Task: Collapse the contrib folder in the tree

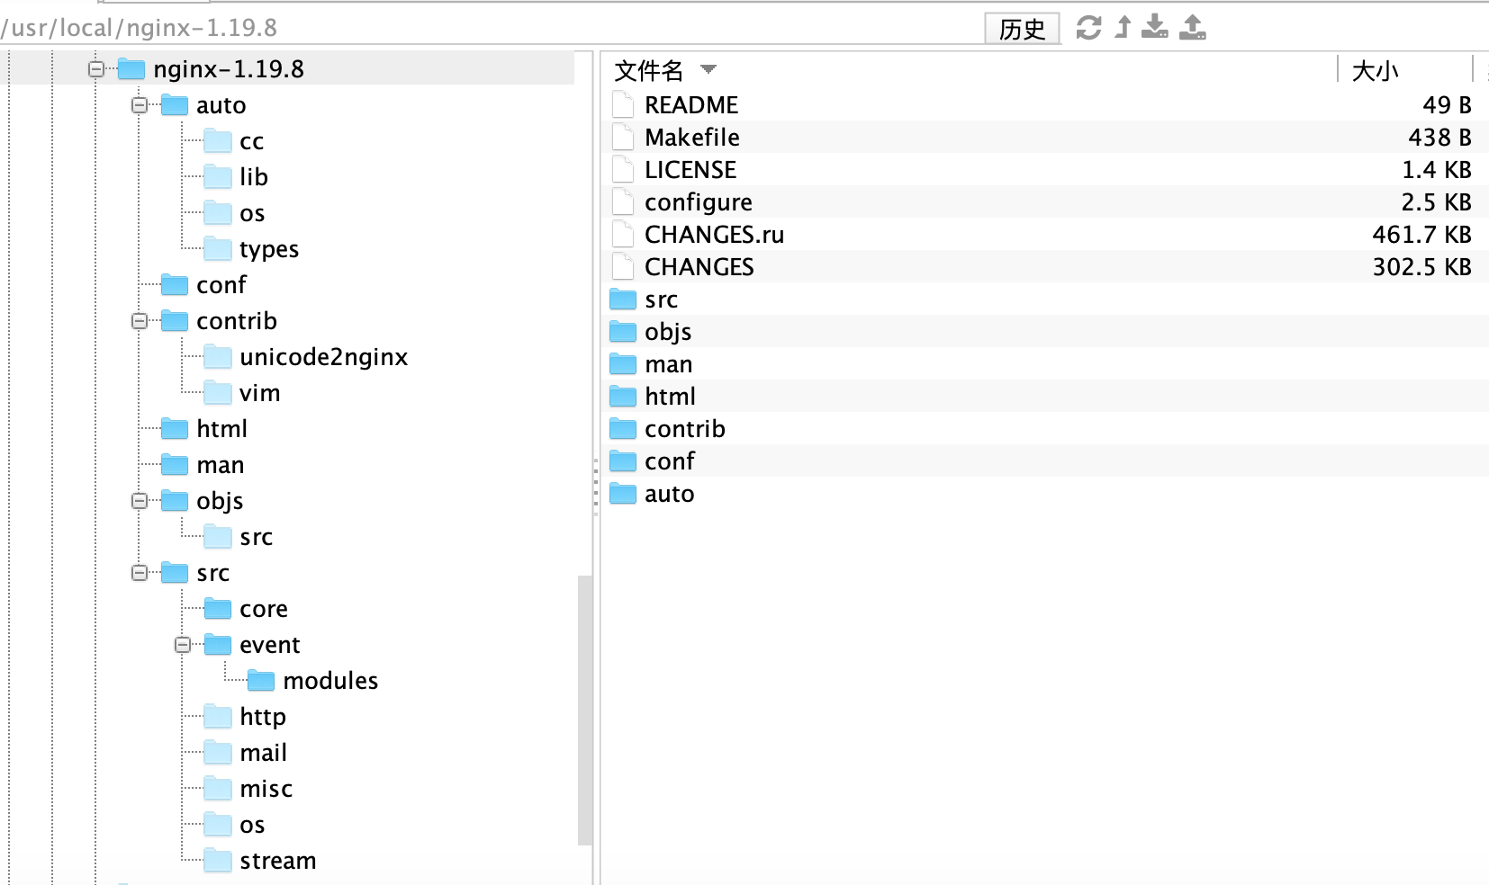Action: point(140,321)
